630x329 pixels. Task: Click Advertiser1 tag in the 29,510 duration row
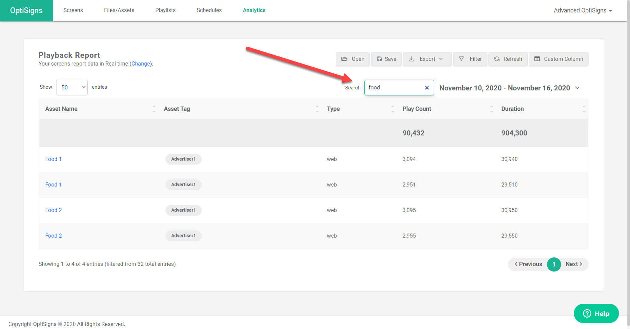point(183,185)
